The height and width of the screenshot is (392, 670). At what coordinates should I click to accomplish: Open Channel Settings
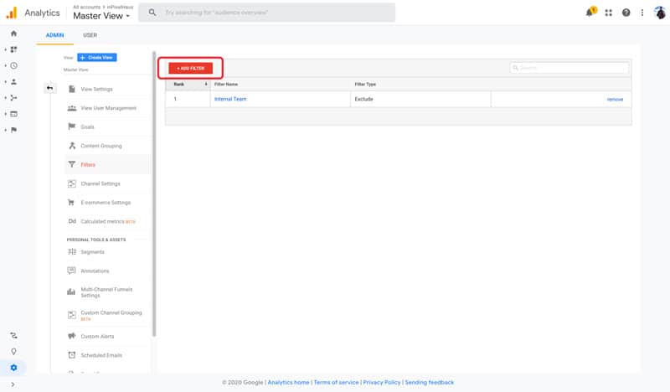pyautogui.click(x=100, y=183)
